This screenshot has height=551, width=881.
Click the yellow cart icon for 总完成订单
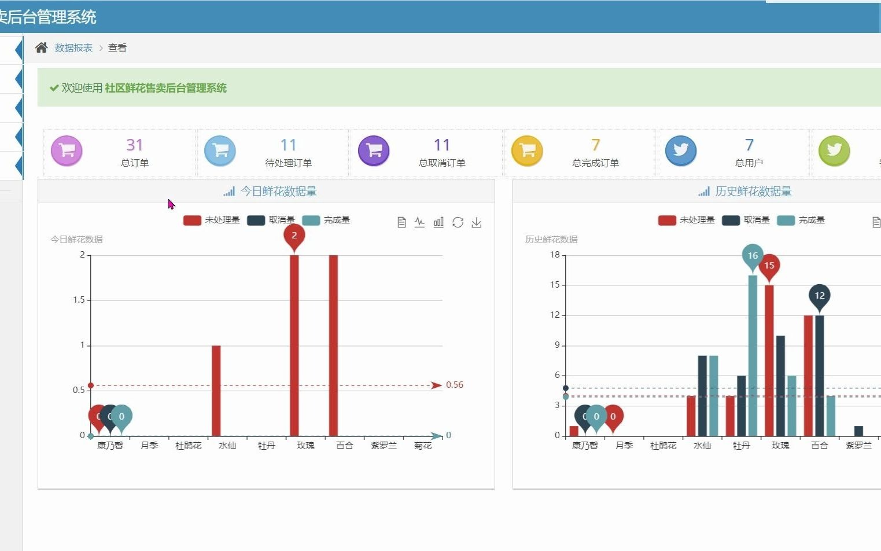pos(528,150)
